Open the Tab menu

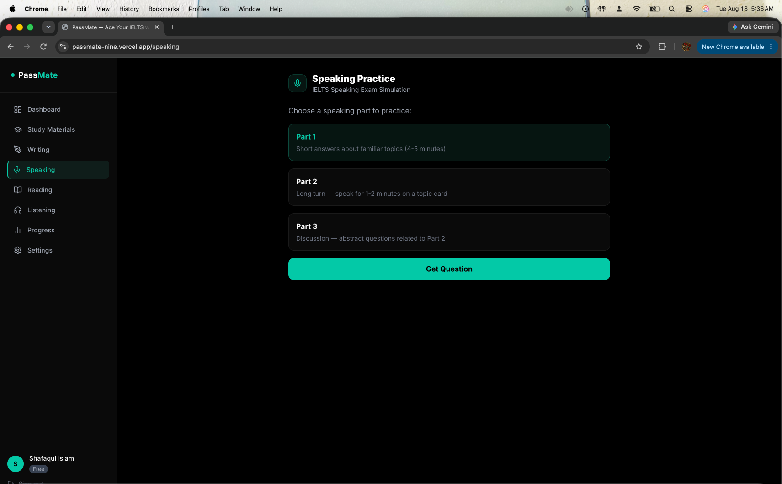(223, 9)
